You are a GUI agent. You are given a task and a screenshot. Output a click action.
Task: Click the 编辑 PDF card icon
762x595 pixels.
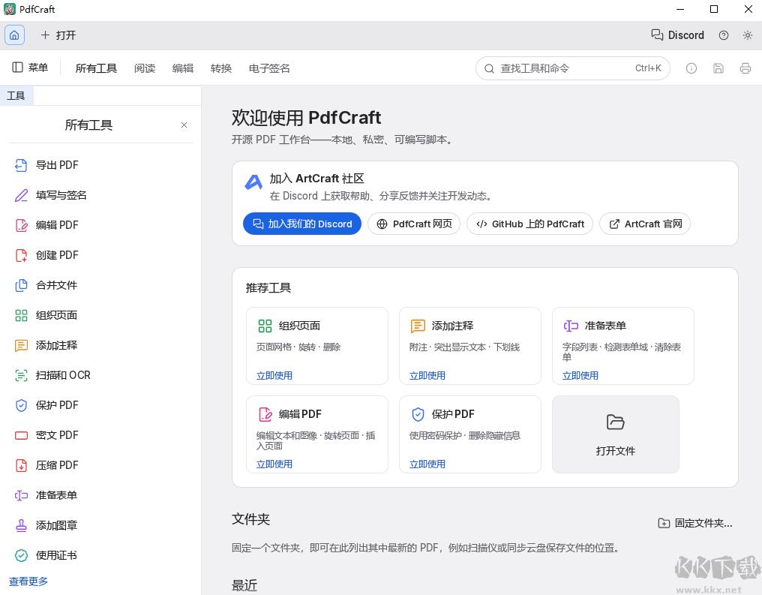[x=265, y=414]
